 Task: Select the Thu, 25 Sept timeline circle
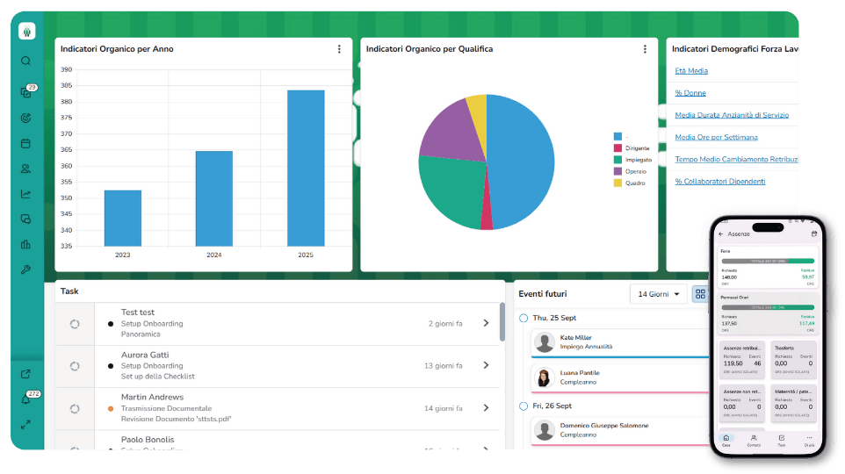(524, 318)
